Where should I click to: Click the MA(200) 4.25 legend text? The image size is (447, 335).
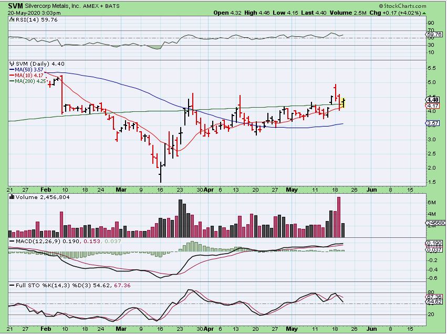point(30,81)
